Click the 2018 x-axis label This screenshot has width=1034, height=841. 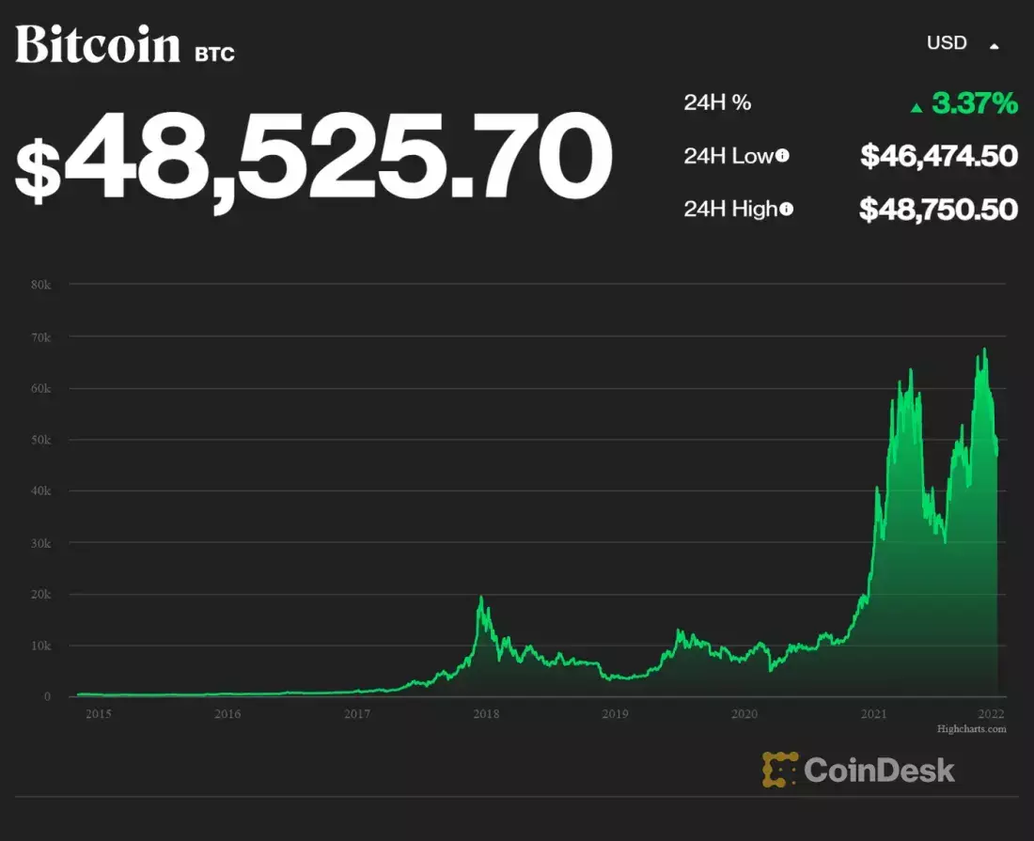[x=486, y=714]
